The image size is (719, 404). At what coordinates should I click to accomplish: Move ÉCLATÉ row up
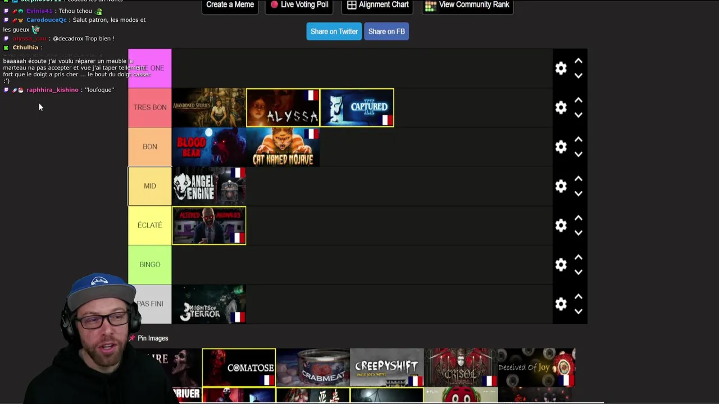click(x=578, y=218)
